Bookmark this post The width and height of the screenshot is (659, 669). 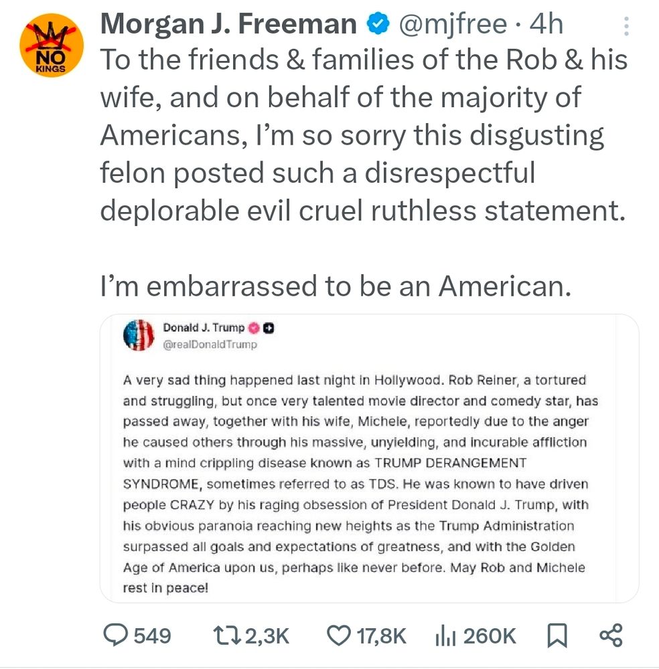[557, 635]
